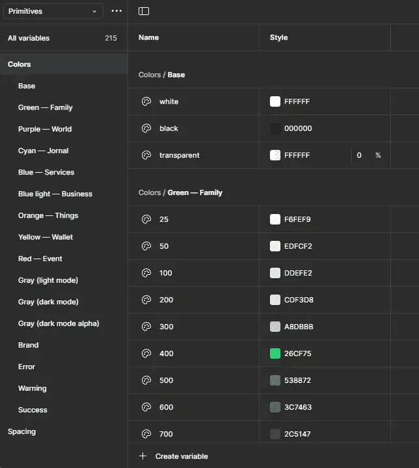Image resolution: width=419 pixels, height=468 pixels.
Task: Select the variable name 'white'
Action: tap(169, 101)
